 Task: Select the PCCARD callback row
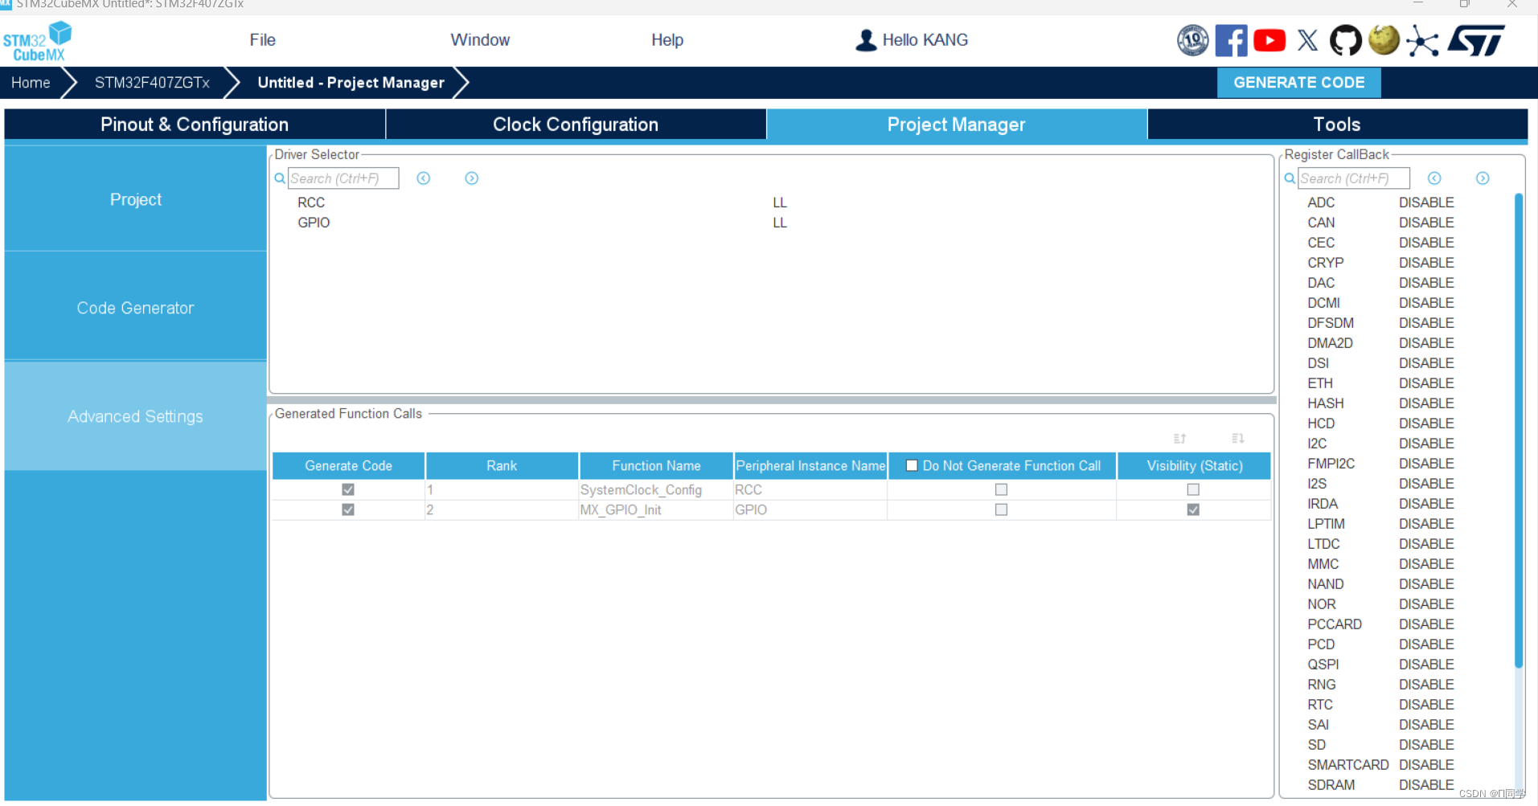1380,624
